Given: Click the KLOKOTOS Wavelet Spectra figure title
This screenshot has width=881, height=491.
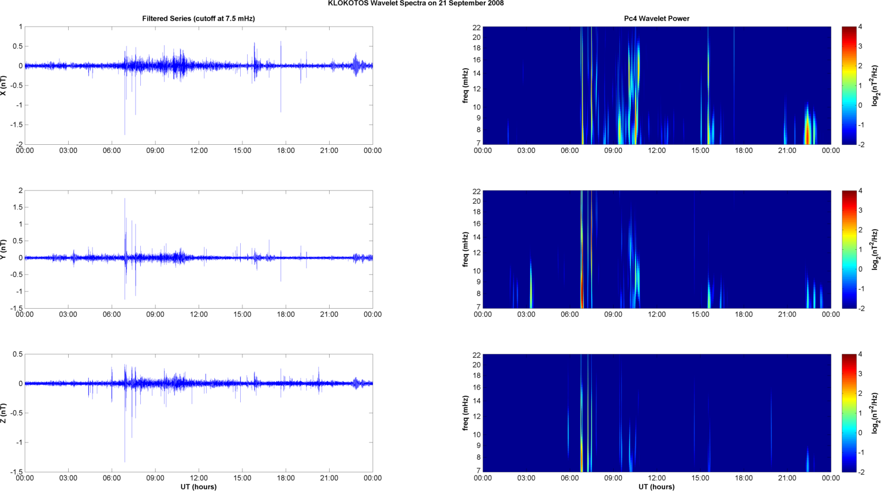Looking at the screenshot, I should coord(416,3).
